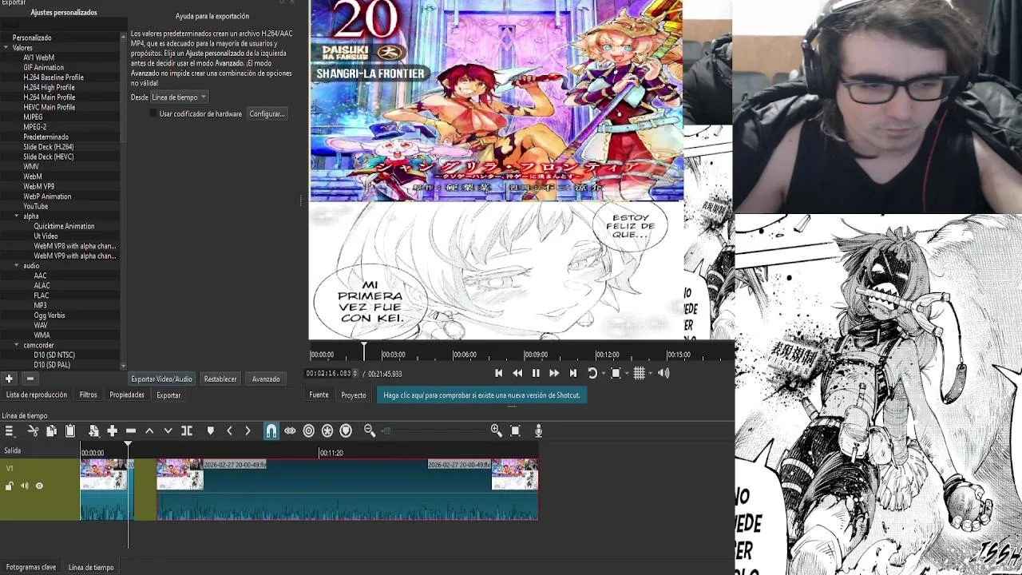Switch to the Filtros tab

88,395
